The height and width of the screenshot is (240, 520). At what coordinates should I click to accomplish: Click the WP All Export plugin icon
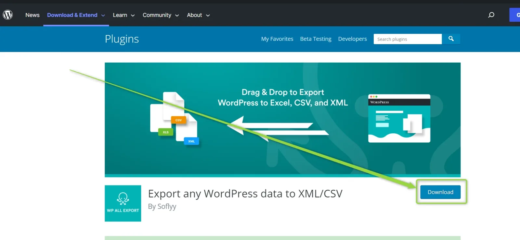(123, 203)
